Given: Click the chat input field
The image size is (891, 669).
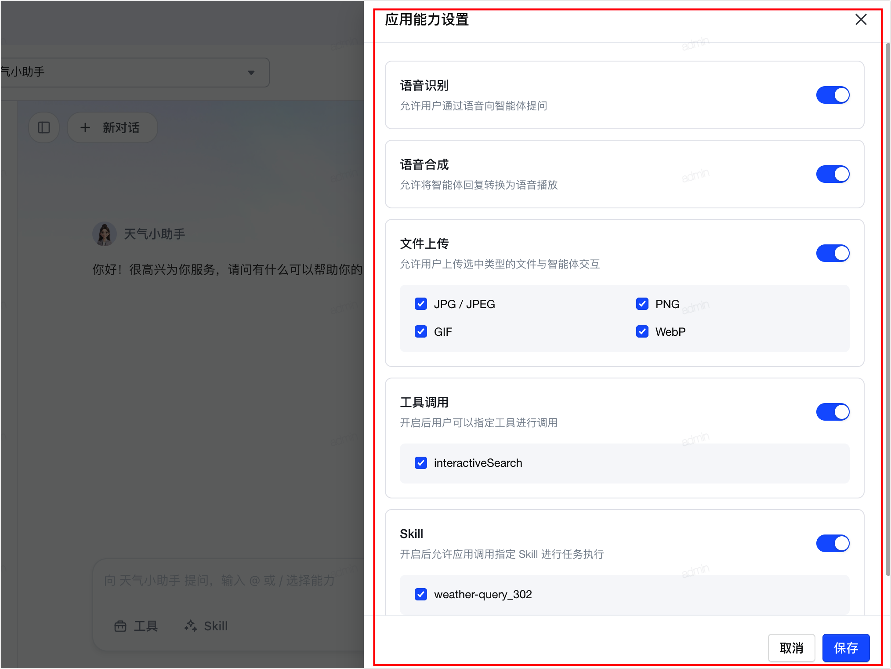Looking at the screenshot, I should [x=228, y=580].
